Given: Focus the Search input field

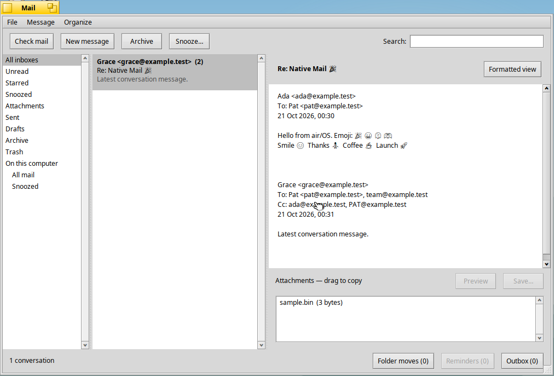Looking at the screenshot, I should click(477, 42).
